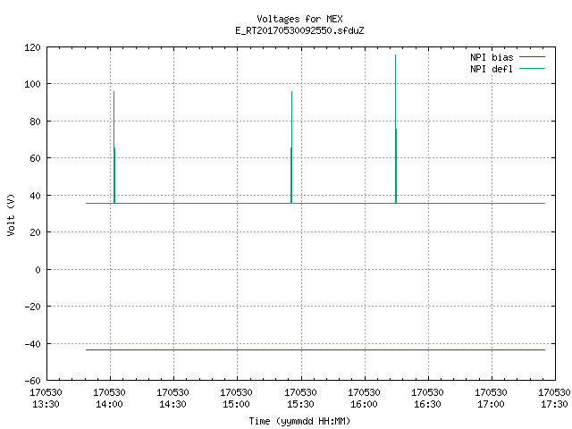Click the y-axis tick value -20
572x429 pixels.
[32, 307]
